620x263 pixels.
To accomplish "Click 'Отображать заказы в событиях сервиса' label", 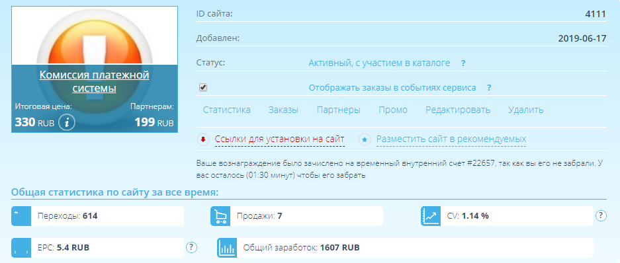I will pyautogui.click(x=392, y=88).
